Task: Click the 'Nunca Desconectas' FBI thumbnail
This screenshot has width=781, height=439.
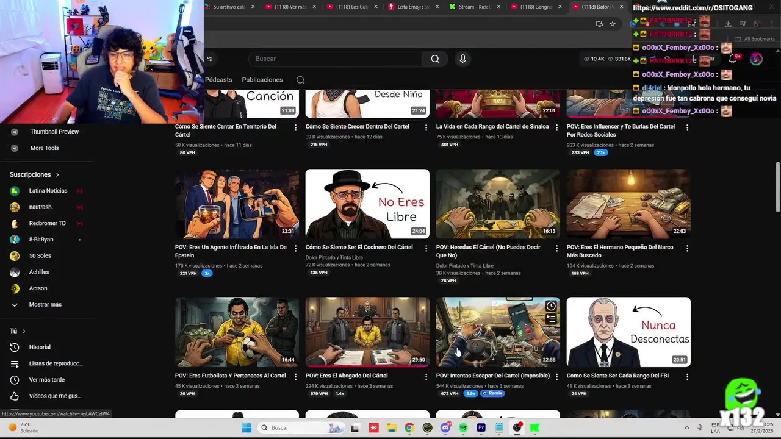Action: tap(628, 332)
